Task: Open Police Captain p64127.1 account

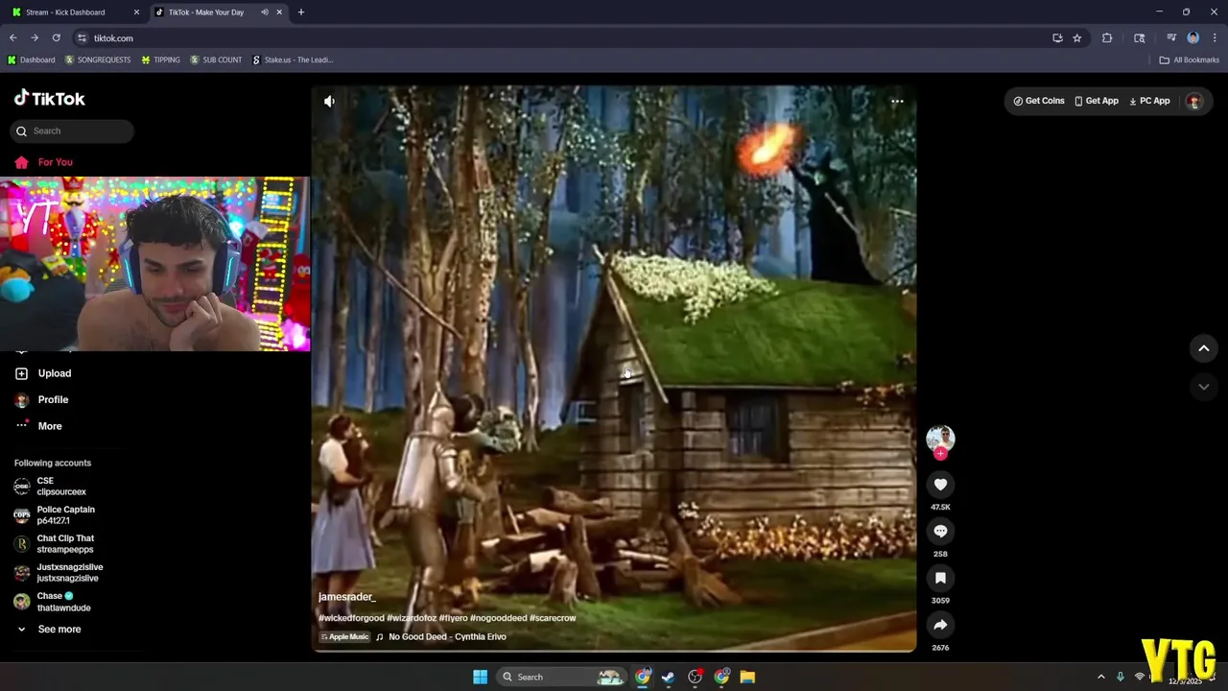Action: point(55,515)
